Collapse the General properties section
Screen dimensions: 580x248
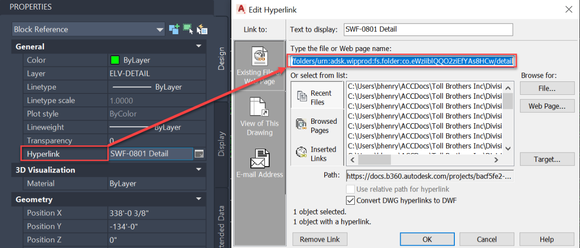tap(199, 47)
